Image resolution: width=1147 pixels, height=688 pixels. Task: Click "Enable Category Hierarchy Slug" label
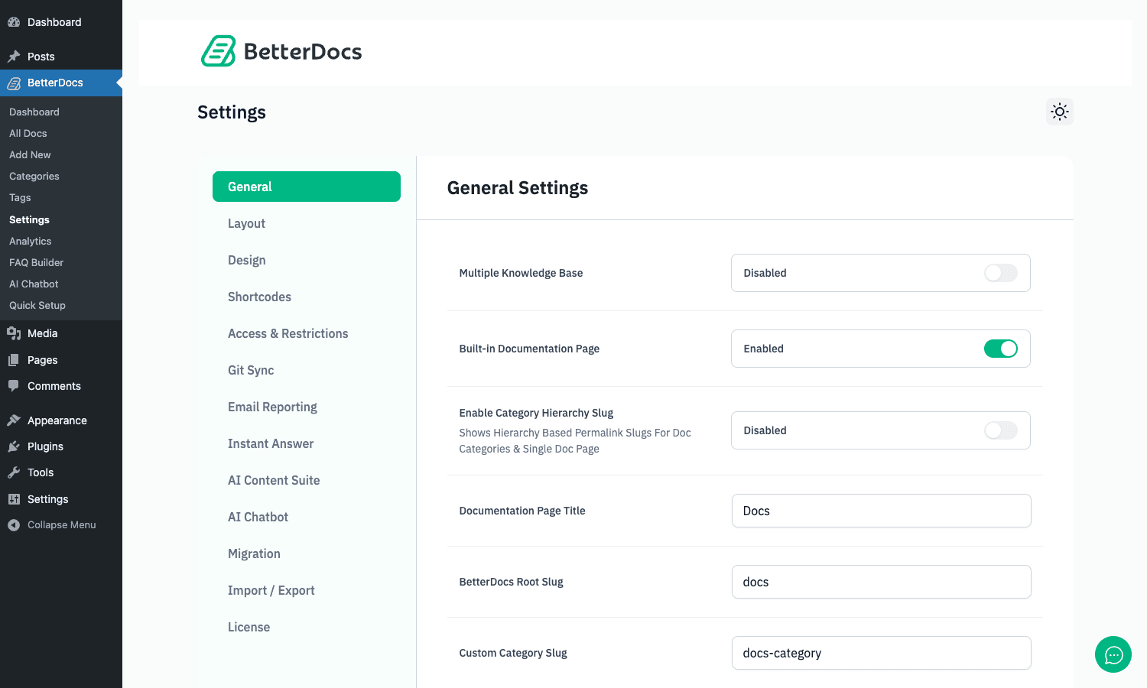tap(536, 413)
